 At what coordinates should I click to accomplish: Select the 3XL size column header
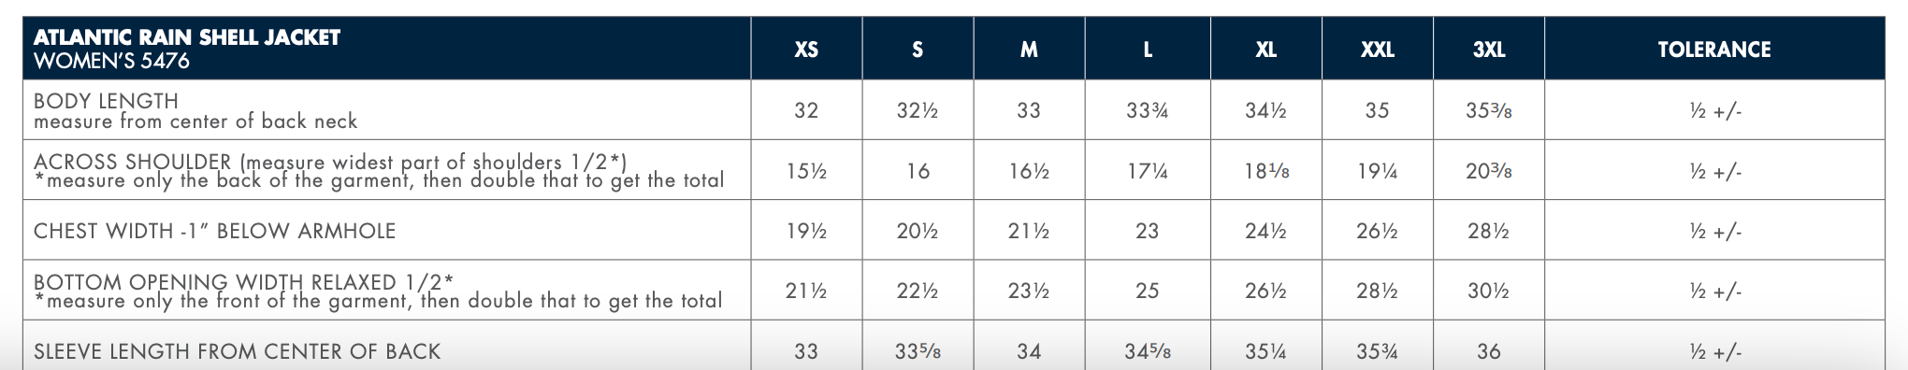pos(1489,50)
